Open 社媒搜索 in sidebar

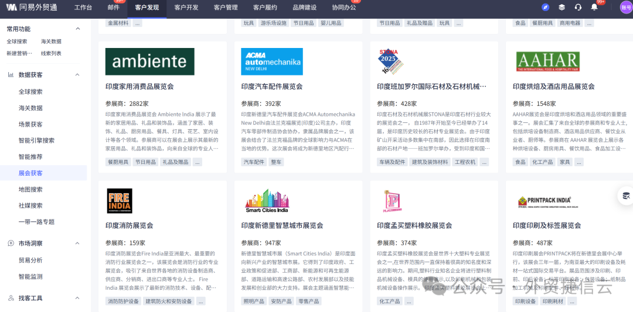(30, 205)
